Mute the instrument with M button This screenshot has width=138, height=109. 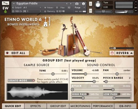click(x=91, y=11)
